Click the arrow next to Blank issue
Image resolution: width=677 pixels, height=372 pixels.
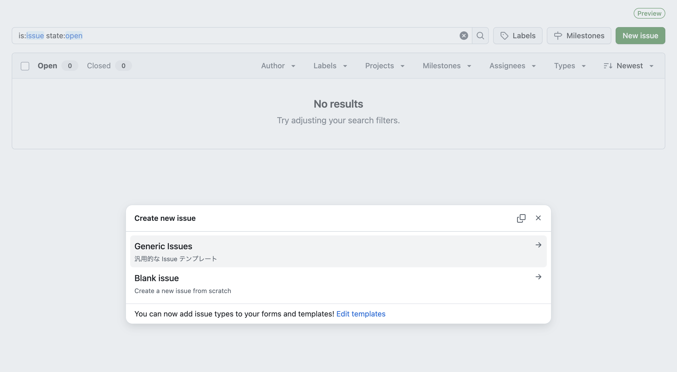point(538,277)
